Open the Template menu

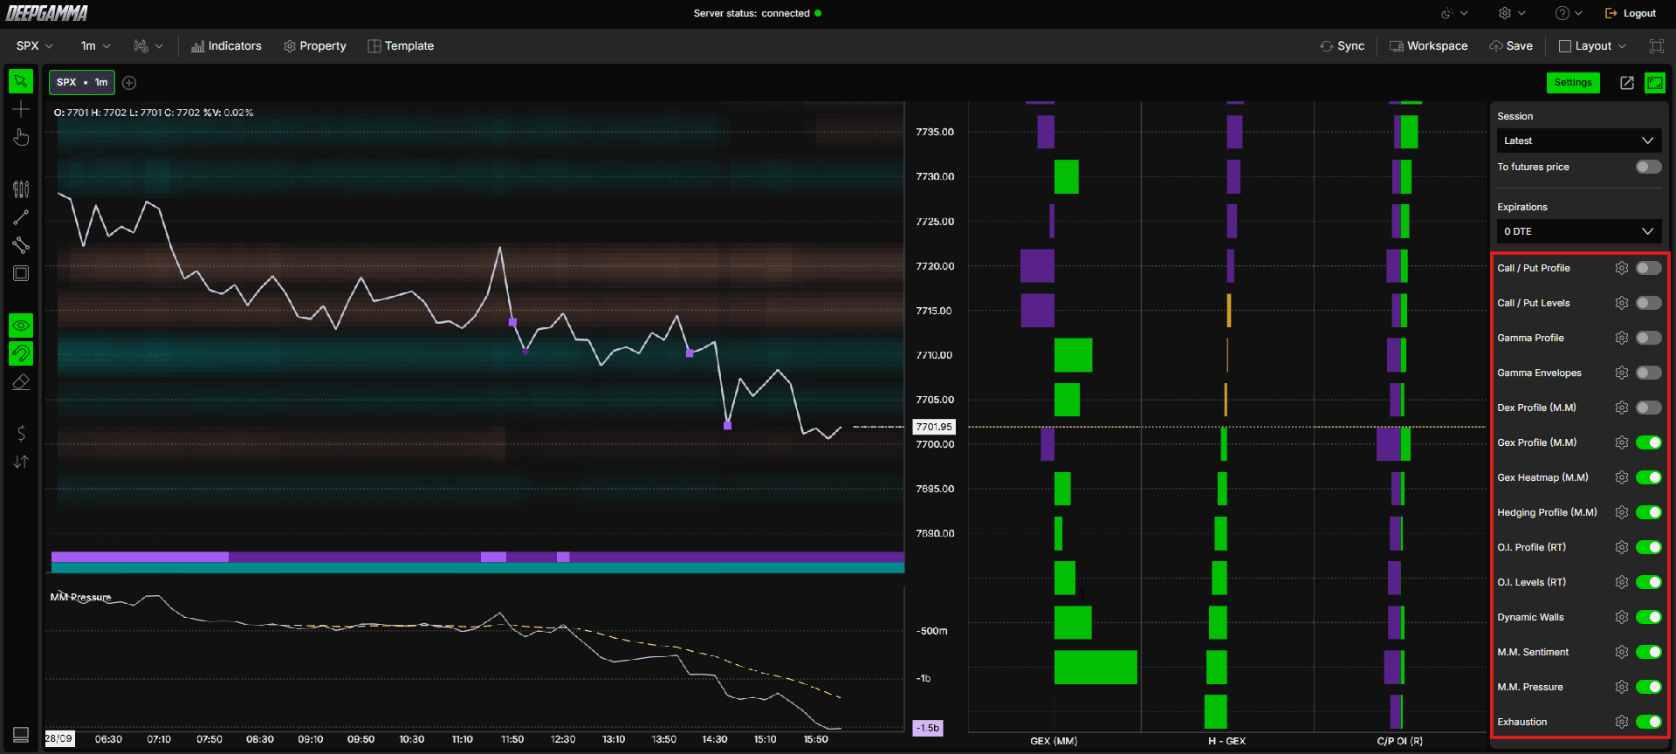coord(401,46)
